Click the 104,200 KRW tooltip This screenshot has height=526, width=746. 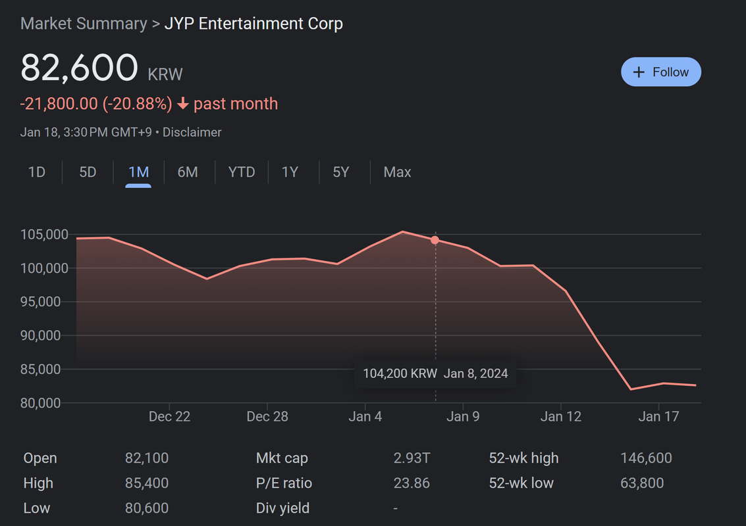[x=435, y=373]
